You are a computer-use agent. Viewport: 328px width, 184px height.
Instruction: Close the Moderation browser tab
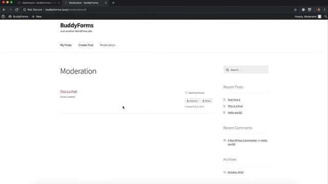[x=106, y=3]
